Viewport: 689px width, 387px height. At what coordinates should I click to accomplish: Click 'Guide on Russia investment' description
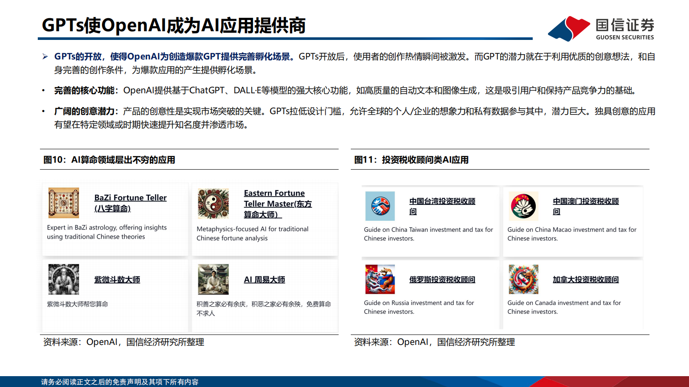(x=419, y=307)
